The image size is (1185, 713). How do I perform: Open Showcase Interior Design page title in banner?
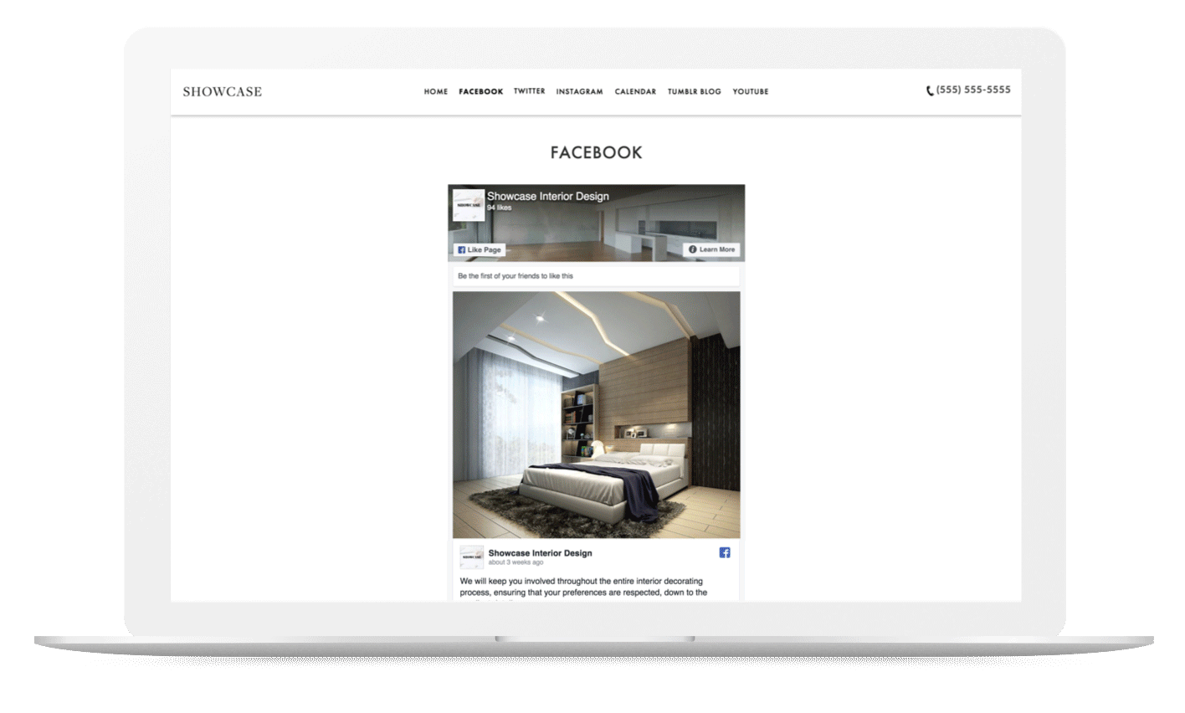[x=548, y=197]
